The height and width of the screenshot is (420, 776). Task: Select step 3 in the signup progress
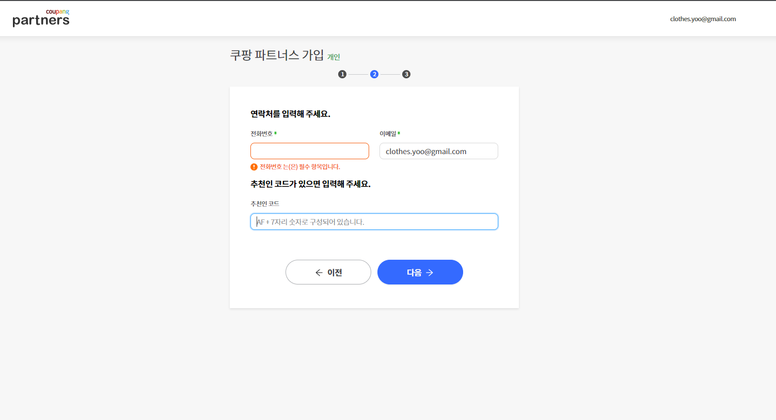[406, 74]
